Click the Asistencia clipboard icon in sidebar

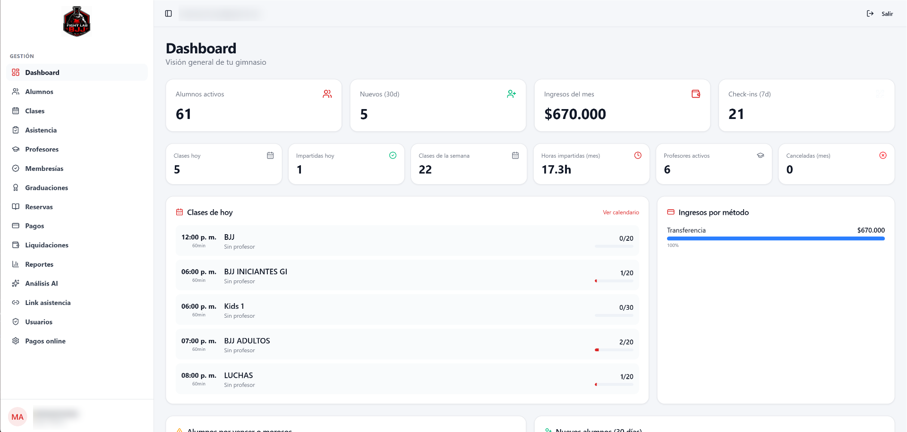(x=16, y=130)
